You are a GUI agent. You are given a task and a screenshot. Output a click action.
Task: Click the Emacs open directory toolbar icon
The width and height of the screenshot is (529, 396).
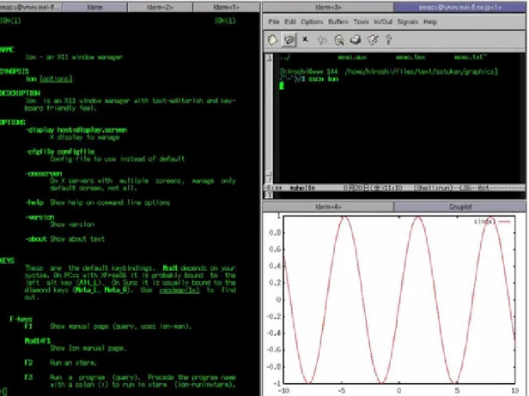[289, 40]
